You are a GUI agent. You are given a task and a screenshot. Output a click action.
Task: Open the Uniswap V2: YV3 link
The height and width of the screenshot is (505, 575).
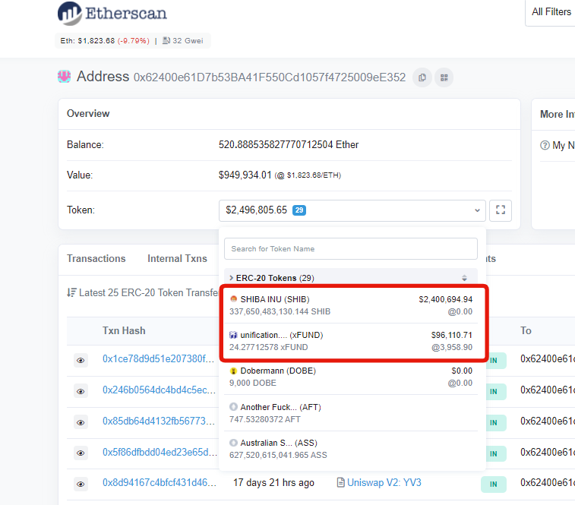pyautogui.click(x=384, y=483)
